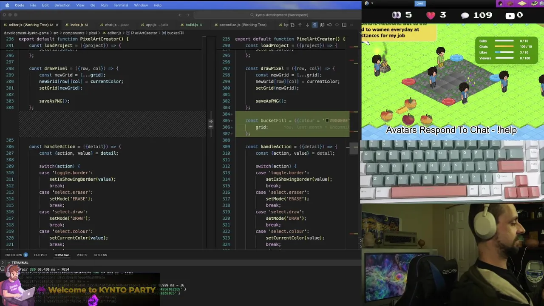Open the Code application menu
544x306 pixels.
click(x=20, y=5)
